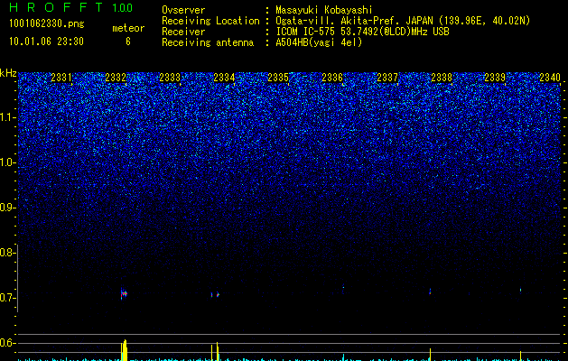Click the 2335 time marker
The height and width of the screenshot is (361, 568).
(278, 77)
